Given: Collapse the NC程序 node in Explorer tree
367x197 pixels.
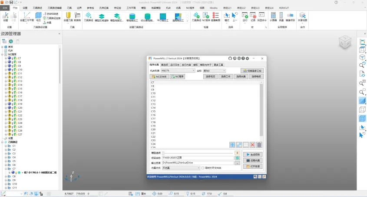Looking at the screenshot, I should (2, 55).
